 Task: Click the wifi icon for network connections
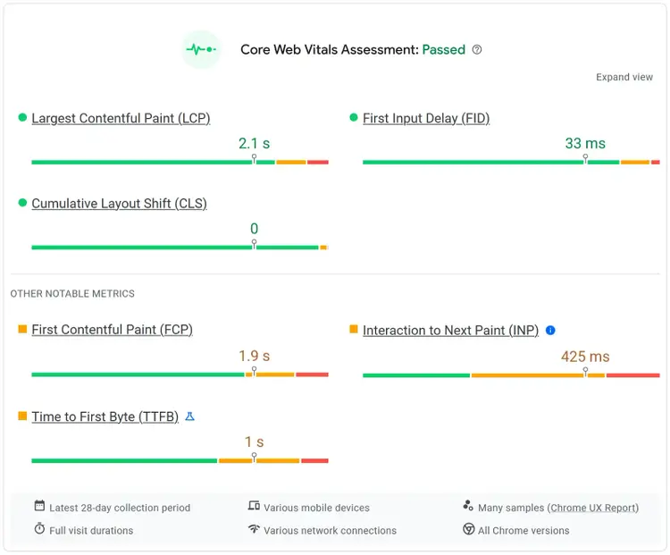[x=254, y=529]
